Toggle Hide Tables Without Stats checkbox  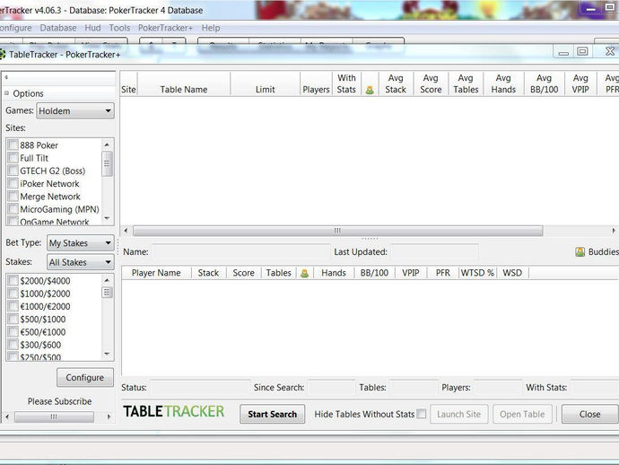422,414
